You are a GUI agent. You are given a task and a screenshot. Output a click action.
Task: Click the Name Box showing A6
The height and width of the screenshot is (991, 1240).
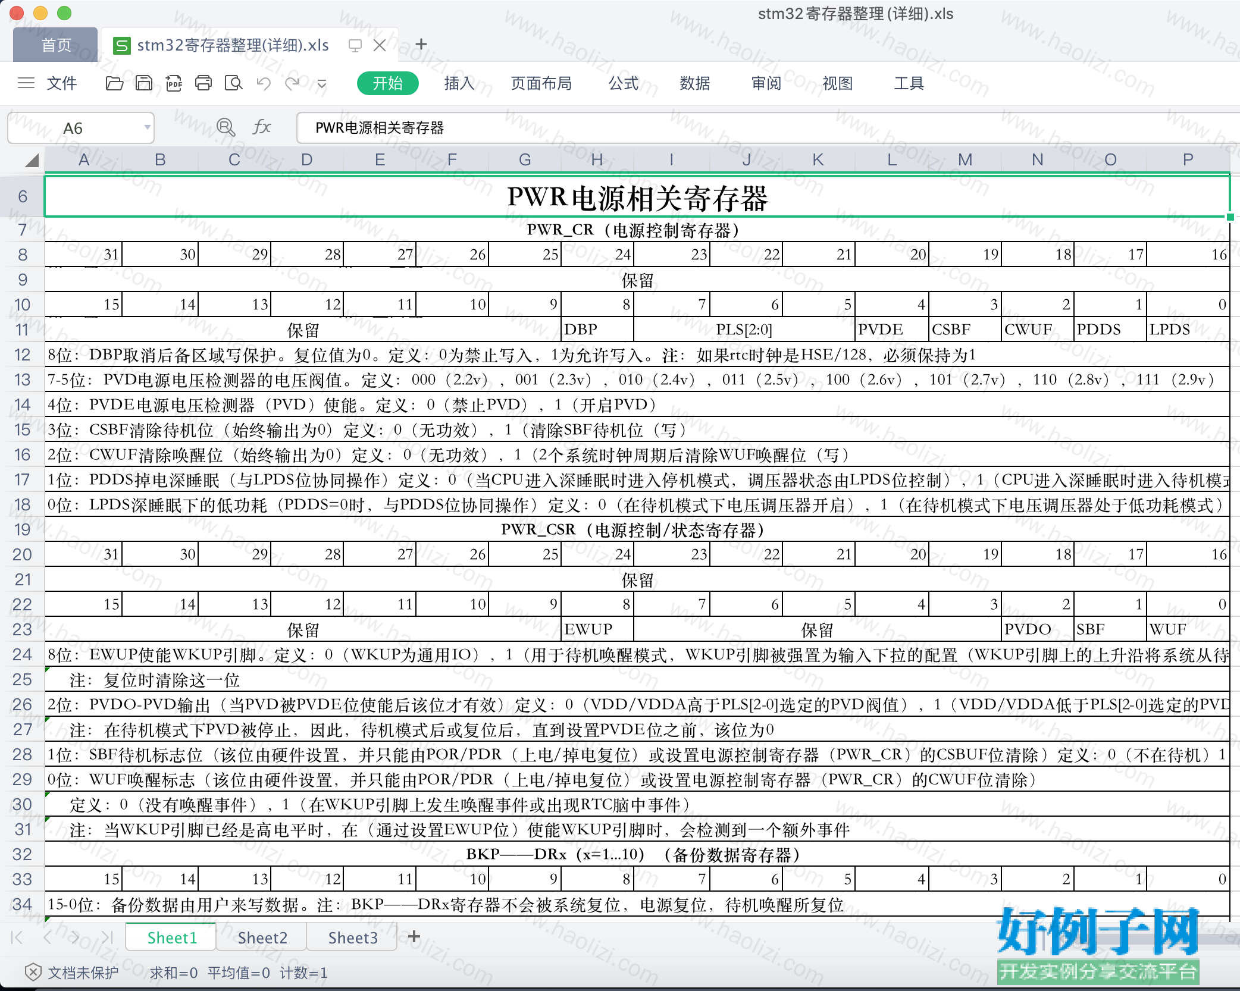coord(80,128)
